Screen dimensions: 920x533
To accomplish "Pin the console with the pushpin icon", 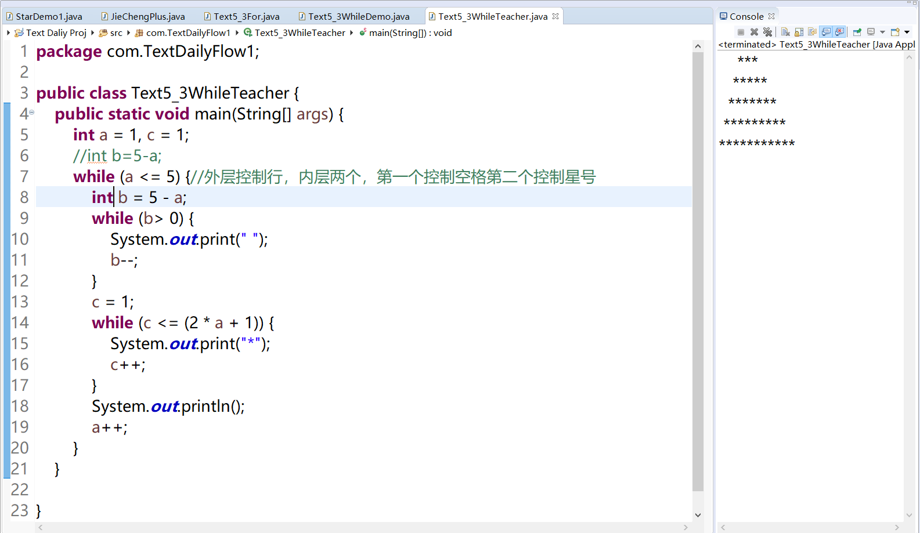I will (857, 32).
